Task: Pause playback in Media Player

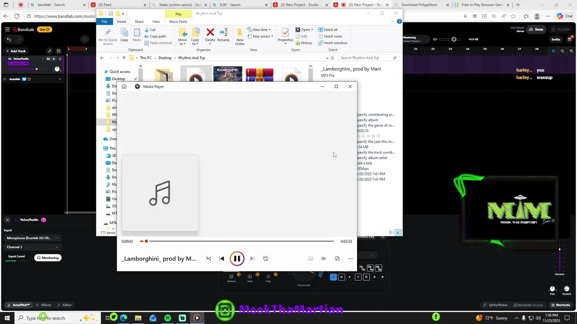Action: (x=237, y=259)
